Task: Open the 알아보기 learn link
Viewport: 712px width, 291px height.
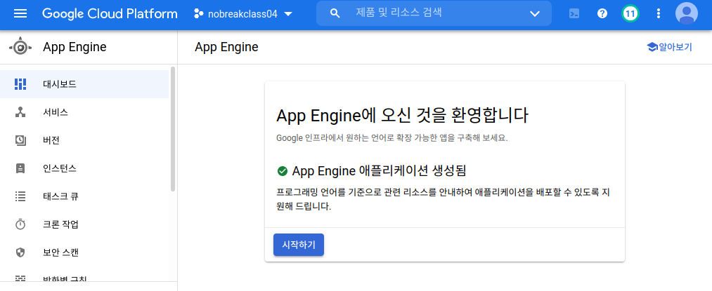Action: [669, 47]
